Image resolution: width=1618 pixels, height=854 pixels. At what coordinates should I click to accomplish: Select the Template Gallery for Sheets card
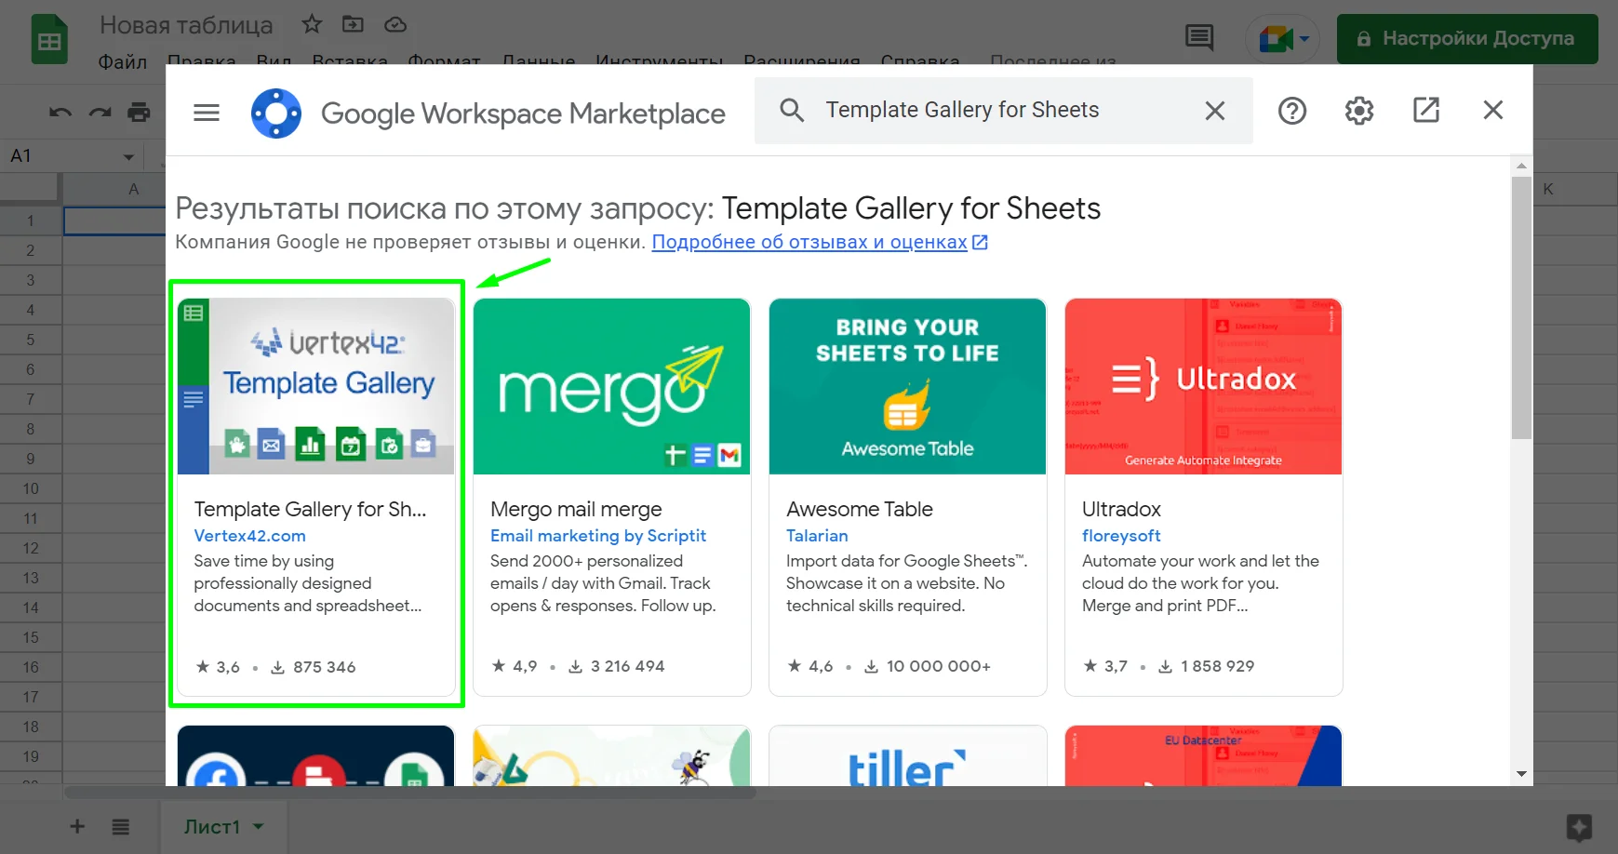coord(316,495)
